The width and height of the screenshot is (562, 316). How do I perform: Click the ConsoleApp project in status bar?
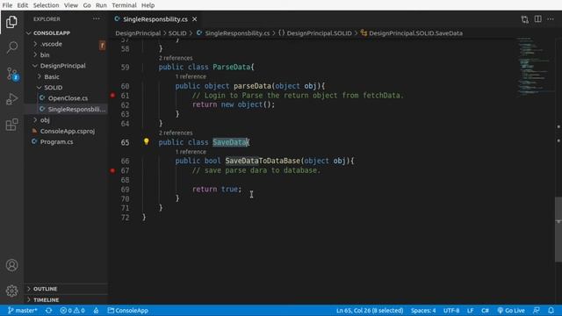click(x=128, y=310)
